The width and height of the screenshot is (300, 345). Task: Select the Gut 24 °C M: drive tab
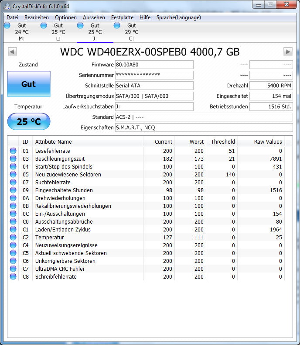[22, 32]
